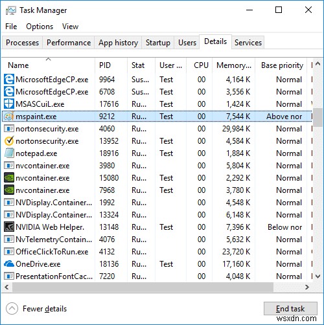Screen dimensions: 324x325
Task: Open the Options menu
Action: point(40,27)
